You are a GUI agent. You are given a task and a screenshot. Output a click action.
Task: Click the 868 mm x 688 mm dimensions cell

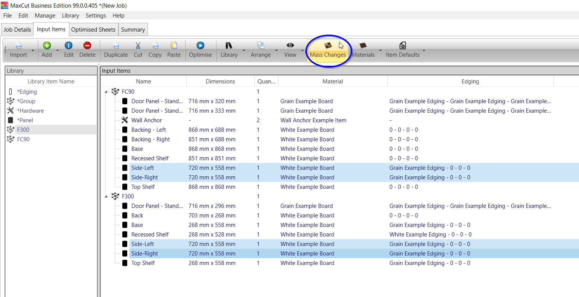click(212, 130)
